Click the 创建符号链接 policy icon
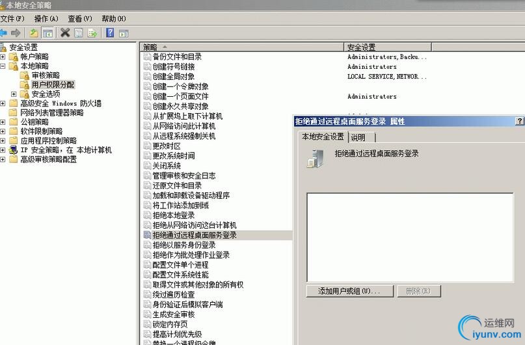525x345 pixels. click(147, 66)
